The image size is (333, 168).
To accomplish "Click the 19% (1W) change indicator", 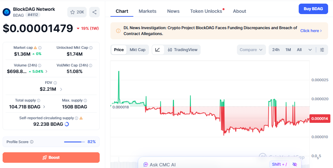I will [87, 28].
